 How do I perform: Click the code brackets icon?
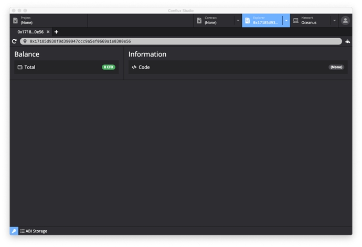click(134, 67)
